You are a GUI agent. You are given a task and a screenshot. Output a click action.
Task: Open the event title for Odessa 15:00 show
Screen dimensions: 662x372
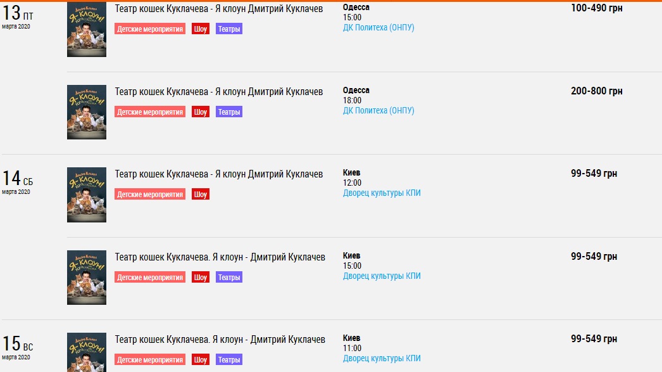[x=219, y=9]
